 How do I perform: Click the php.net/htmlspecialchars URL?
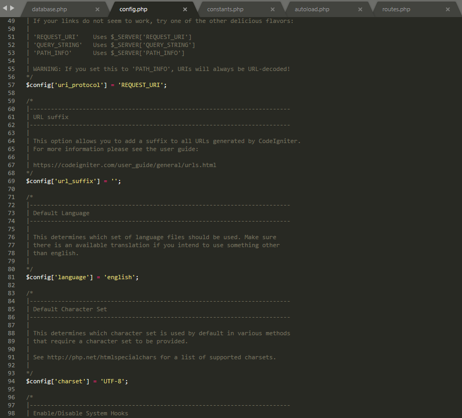click(101, 357)
